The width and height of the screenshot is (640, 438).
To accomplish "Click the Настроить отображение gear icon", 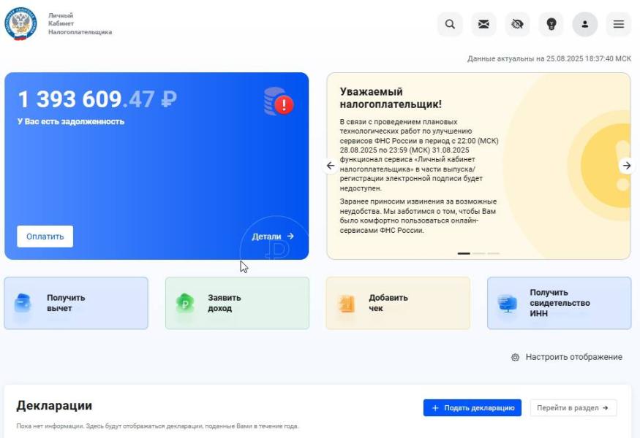I will coord(516,357).
